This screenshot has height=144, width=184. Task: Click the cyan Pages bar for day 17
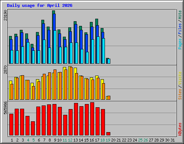click(x=98, y=50)
